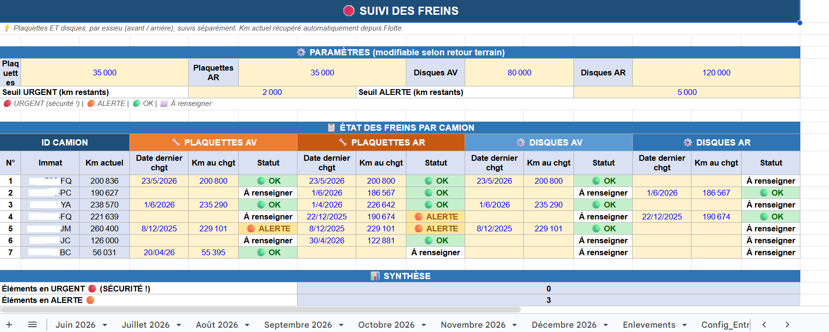The height and width of the screenshot is (332, 829).
Task: Click the blue selection handle at title corner
Action: [800, 22]
